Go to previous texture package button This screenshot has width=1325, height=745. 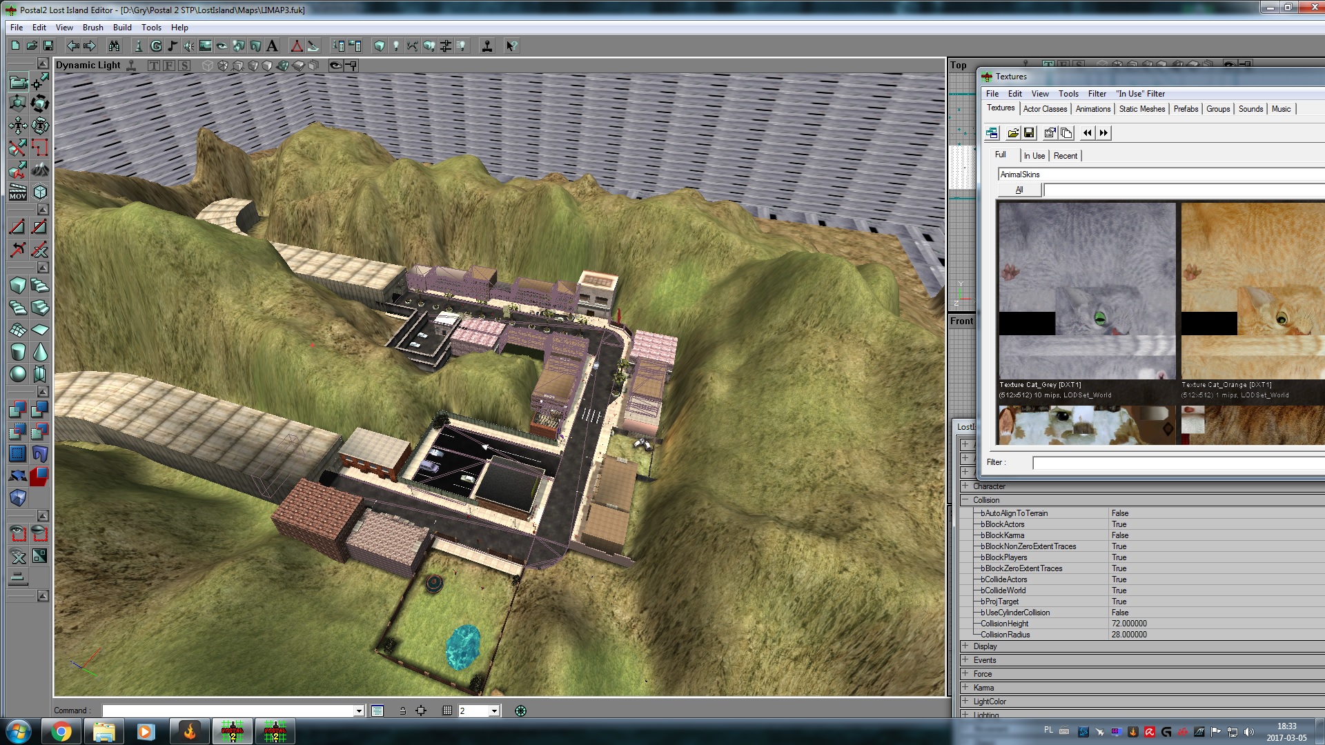[x=1088, y=133]
